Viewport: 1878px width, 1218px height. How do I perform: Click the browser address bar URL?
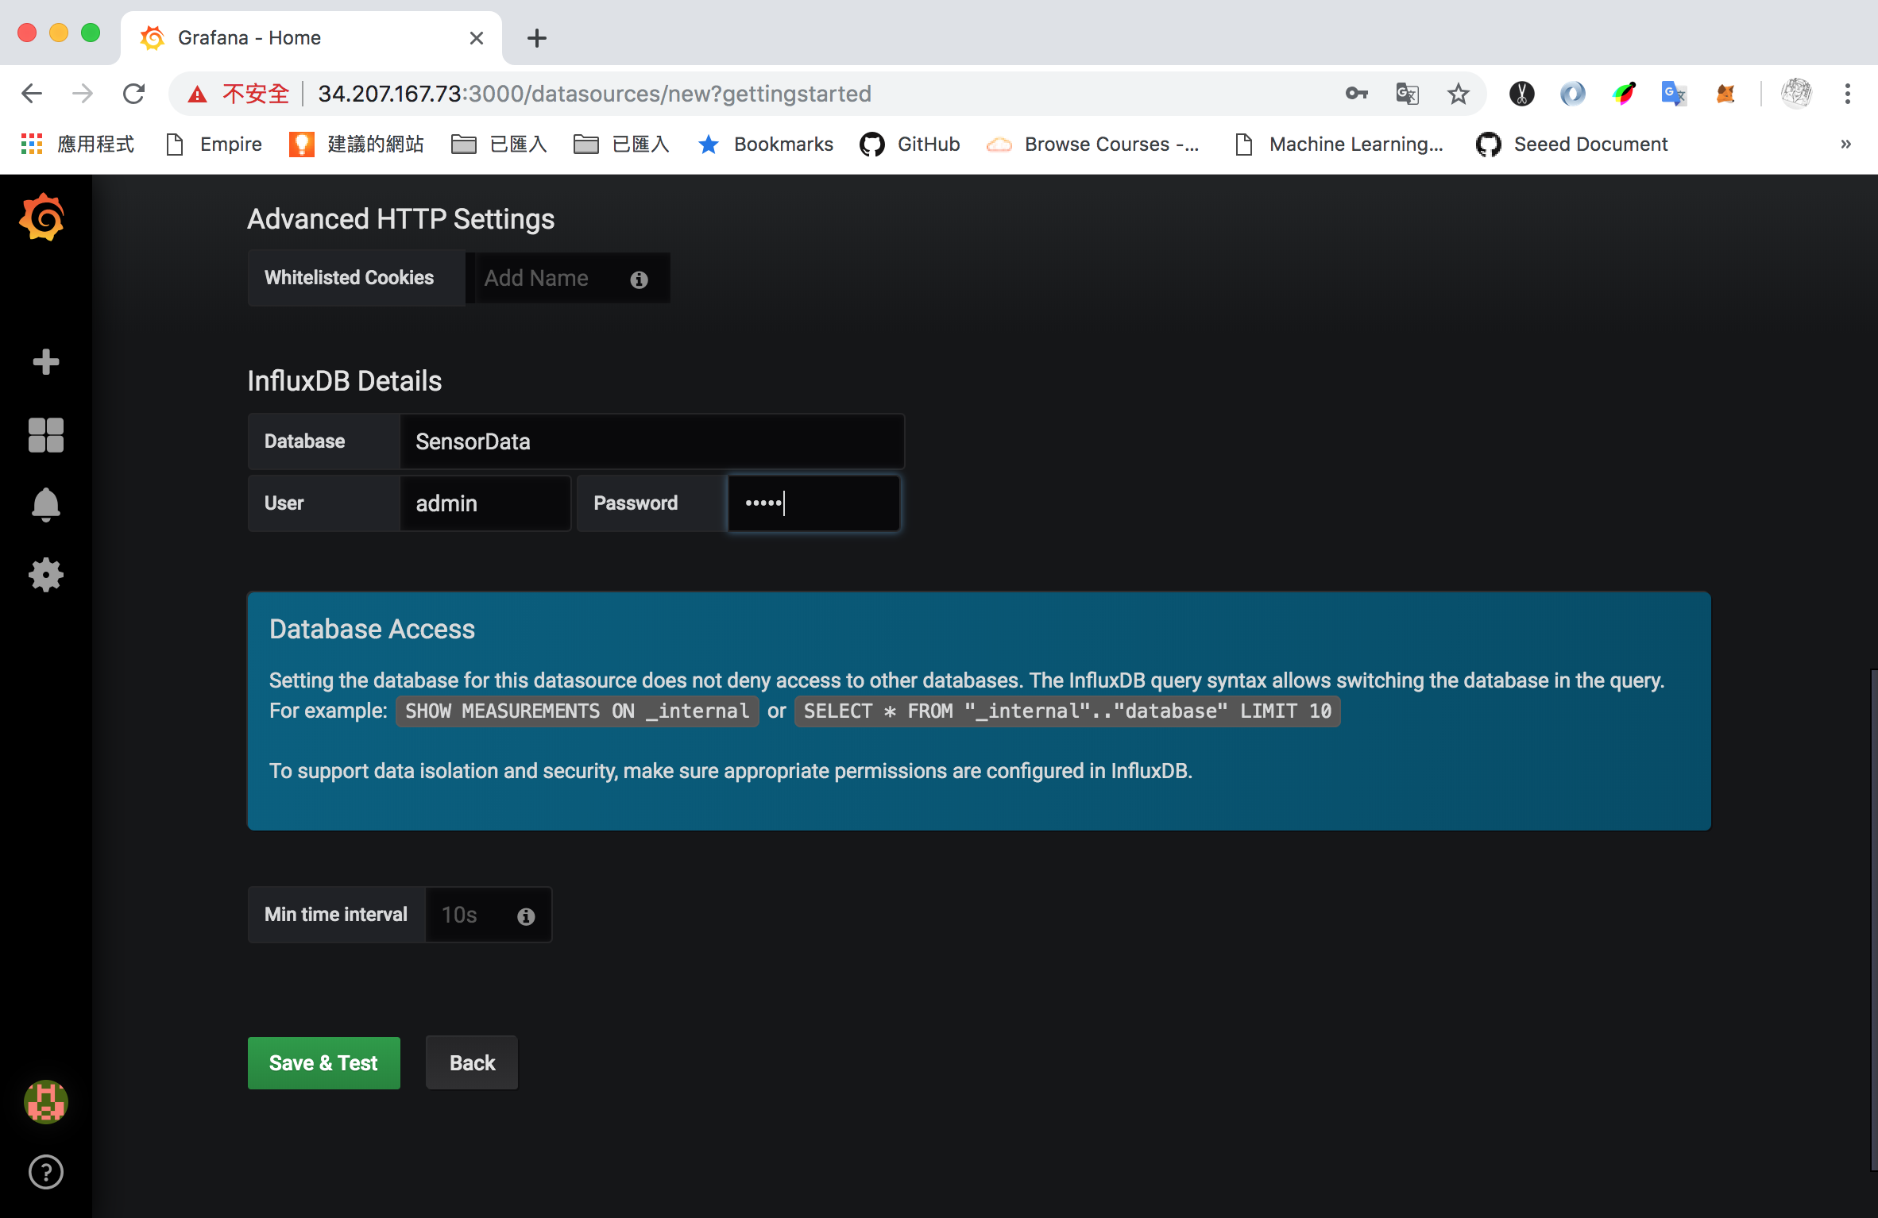click(x=594, y=94)
